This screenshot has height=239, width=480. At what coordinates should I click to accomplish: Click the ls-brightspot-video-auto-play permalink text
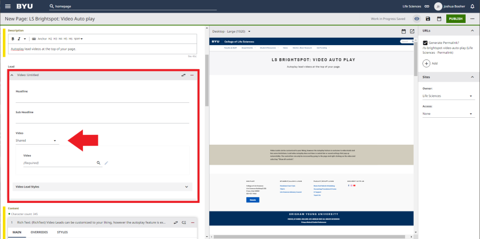(x=447, y=50)
